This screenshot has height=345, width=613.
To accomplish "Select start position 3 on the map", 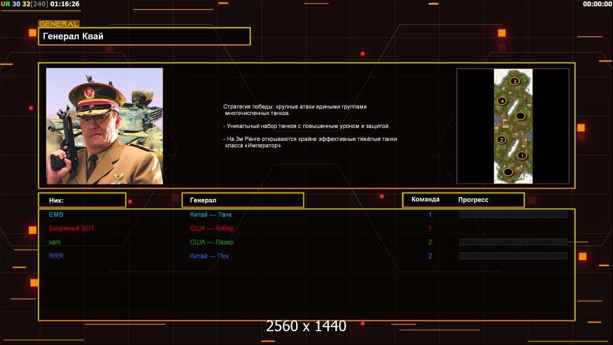I will coord(515,81).
